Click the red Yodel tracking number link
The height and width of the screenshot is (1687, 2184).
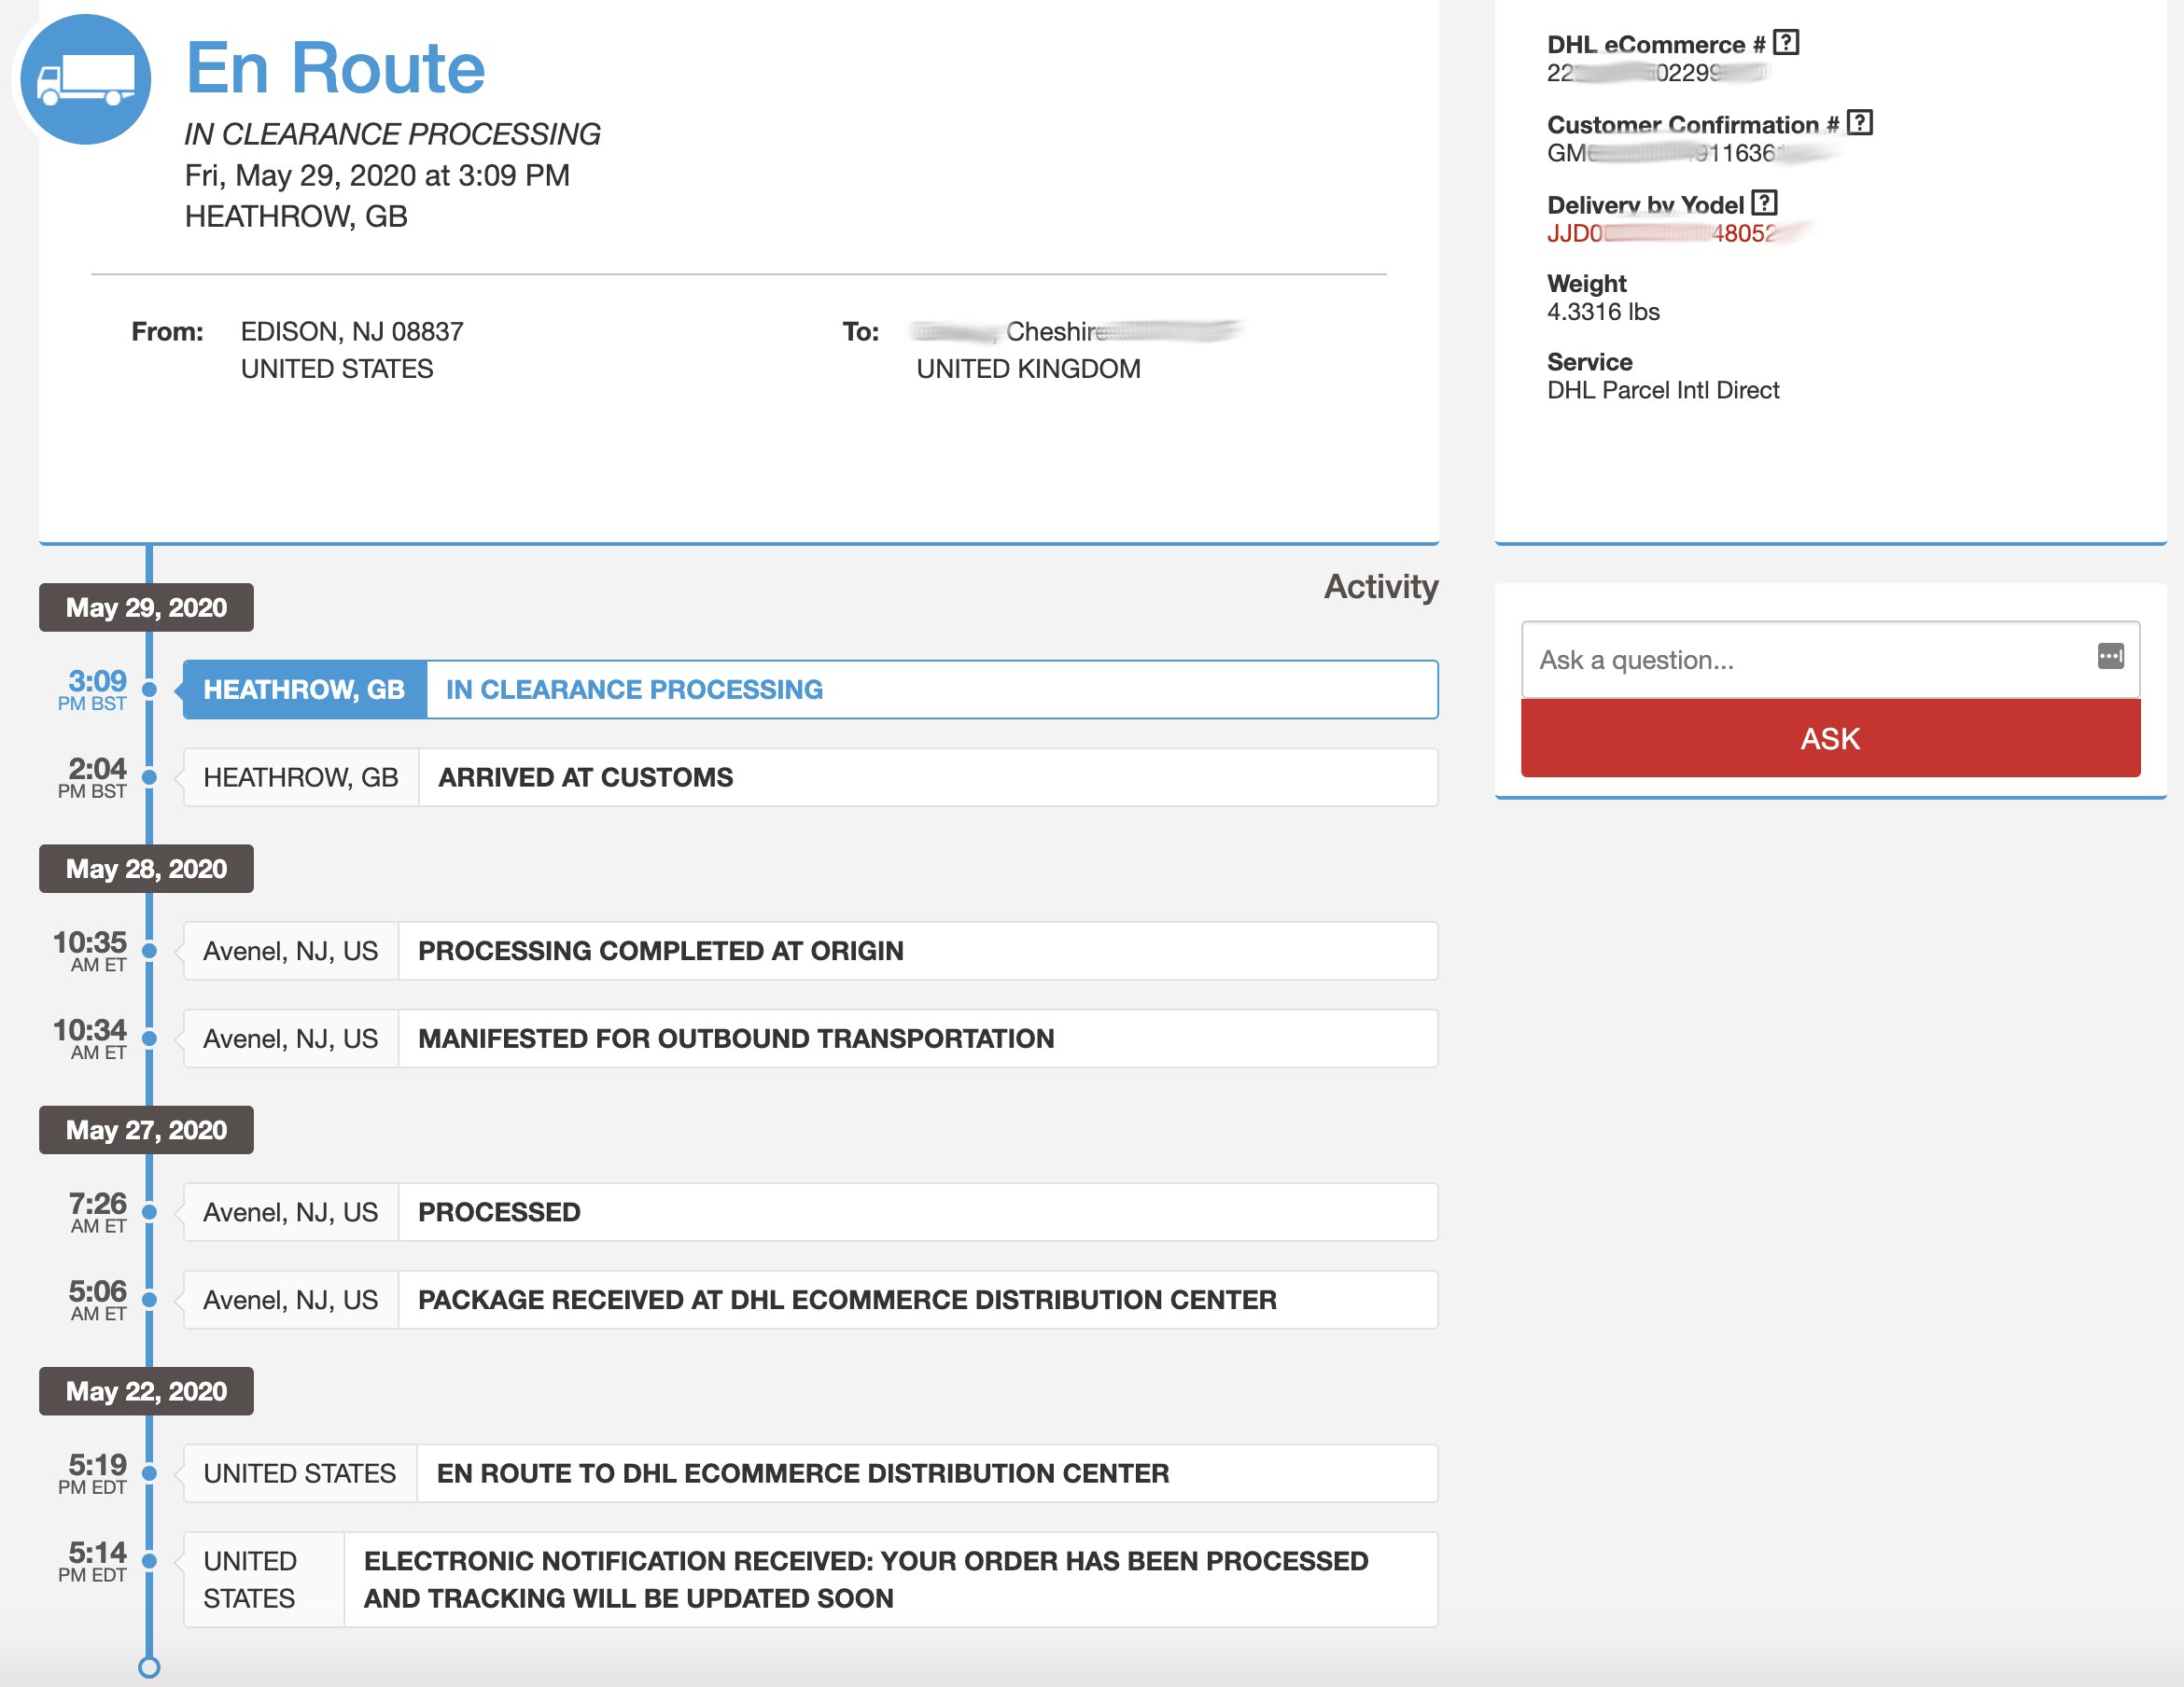(x=1661, y=234)
